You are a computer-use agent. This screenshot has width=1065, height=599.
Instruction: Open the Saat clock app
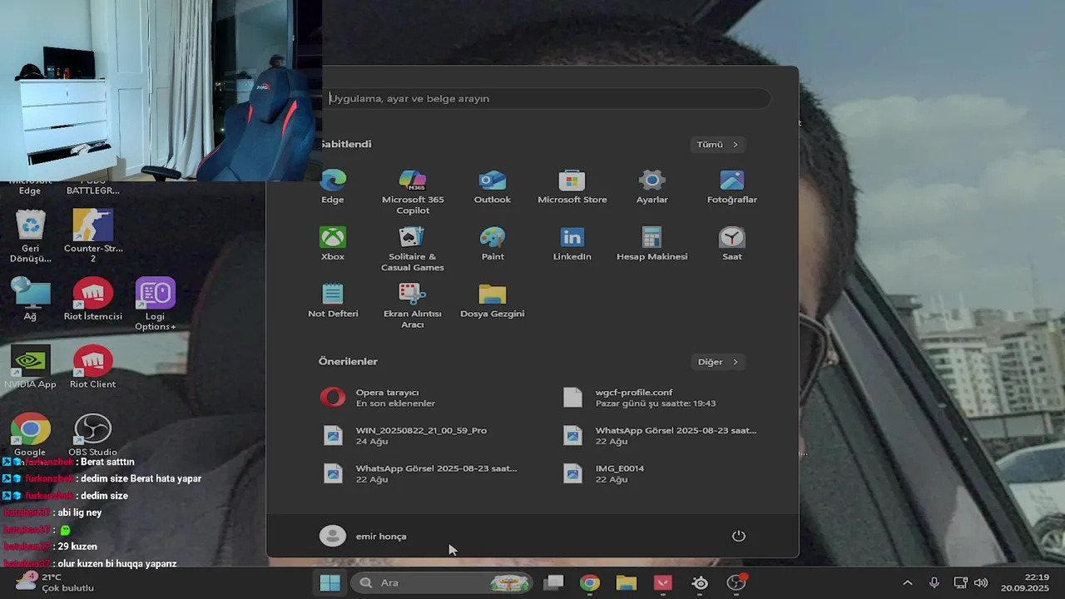[x=732, y=244]
